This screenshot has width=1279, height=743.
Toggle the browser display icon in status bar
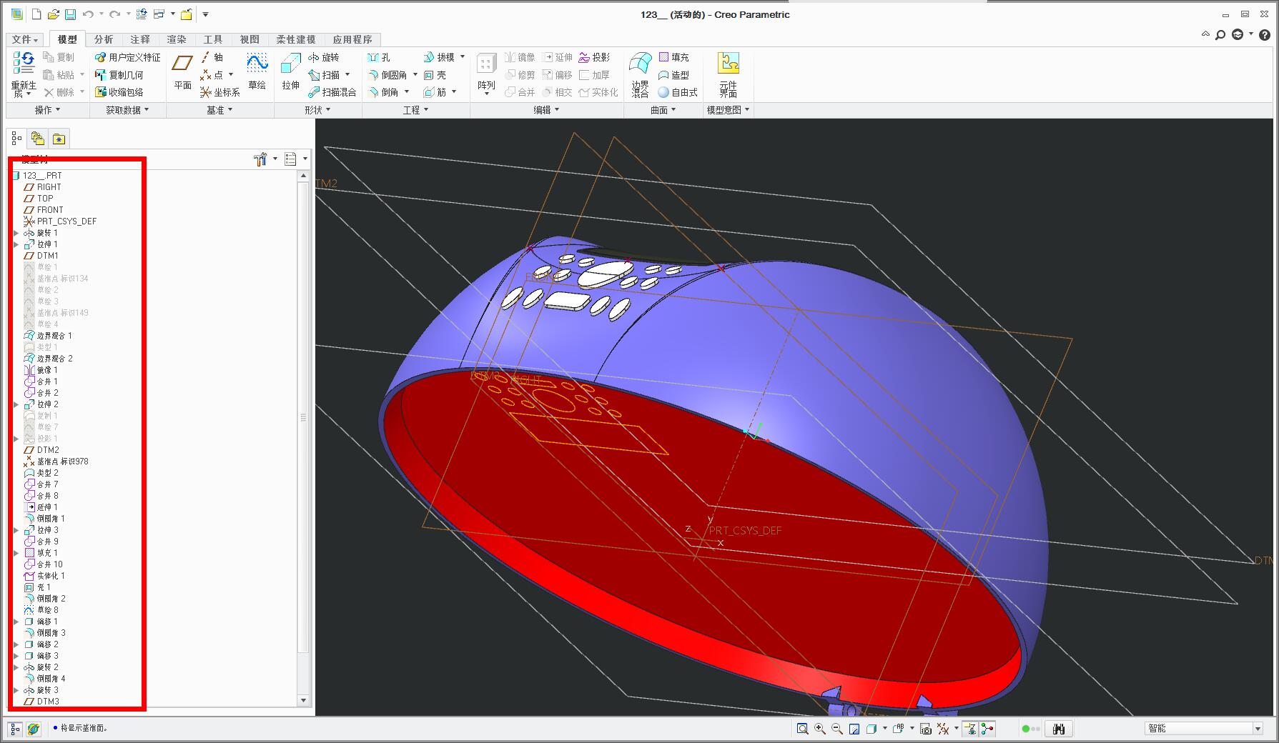(x=34, y=729)
